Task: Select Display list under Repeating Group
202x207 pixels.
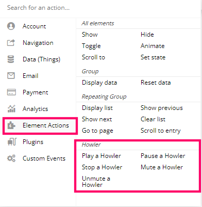Action: pos(97,108)
